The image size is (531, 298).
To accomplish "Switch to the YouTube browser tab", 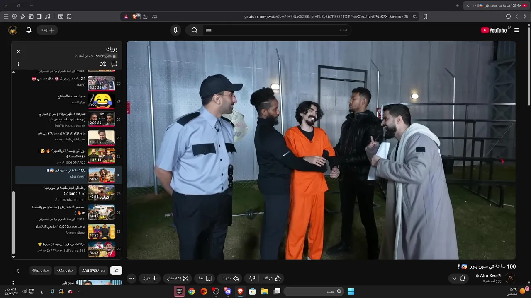I will coord(497,5).
